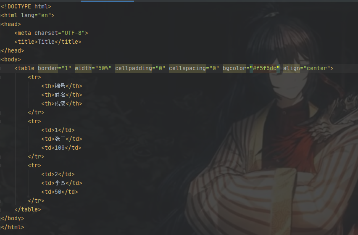Click the border attribute of the table
Viewport: 358px width, 235px height.
[48, 68]
